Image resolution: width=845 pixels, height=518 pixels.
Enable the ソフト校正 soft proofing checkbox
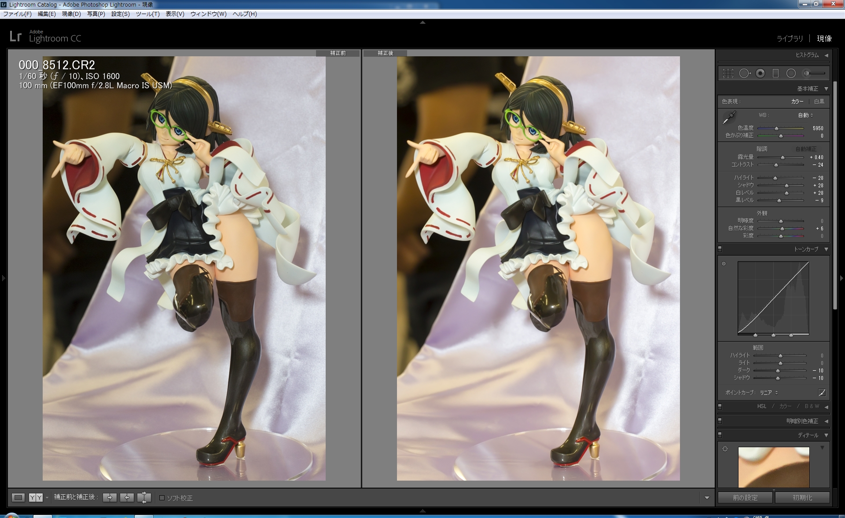[x=162, y=498]
